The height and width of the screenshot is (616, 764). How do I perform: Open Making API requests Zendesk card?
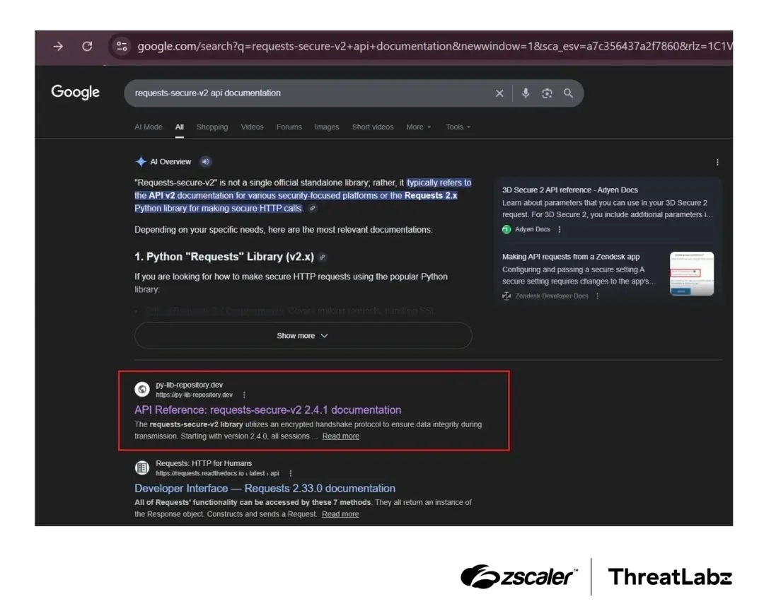(x=571, y=257)
